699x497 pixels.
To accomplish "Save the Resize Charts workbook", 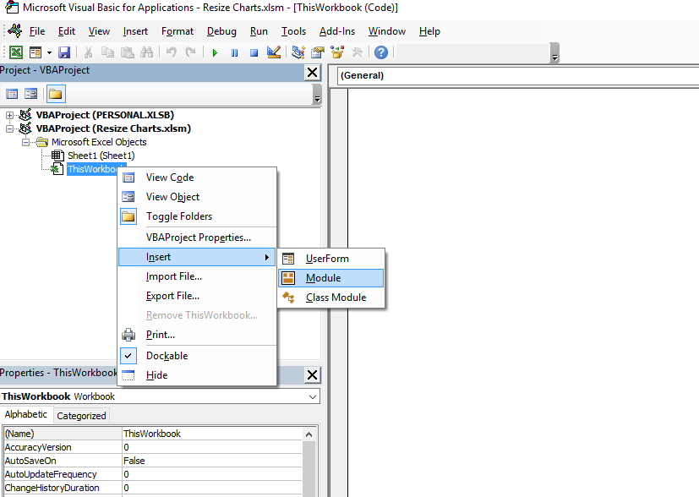I will click(63, 52).
